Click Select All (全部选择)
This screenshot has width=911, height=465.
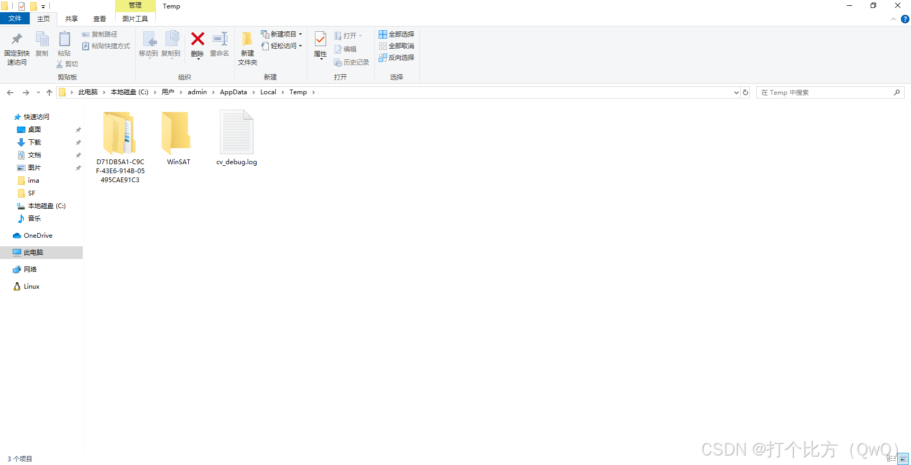tap(396, 34)
